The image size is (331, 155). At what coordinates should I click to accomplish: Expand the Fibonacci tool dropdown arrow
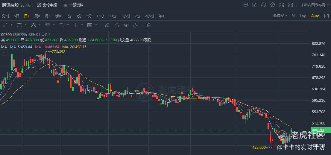pos(54,25)
